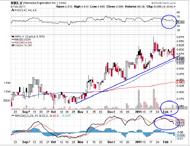Click the company name Nemaska Exploration Inc.
This screenshot has height=146, width=190.
[40, 3]
